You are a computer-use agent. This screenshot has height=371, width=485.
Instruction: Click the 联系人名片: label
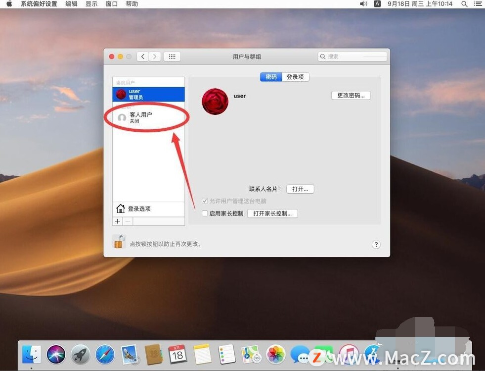[x=265, y=189]
